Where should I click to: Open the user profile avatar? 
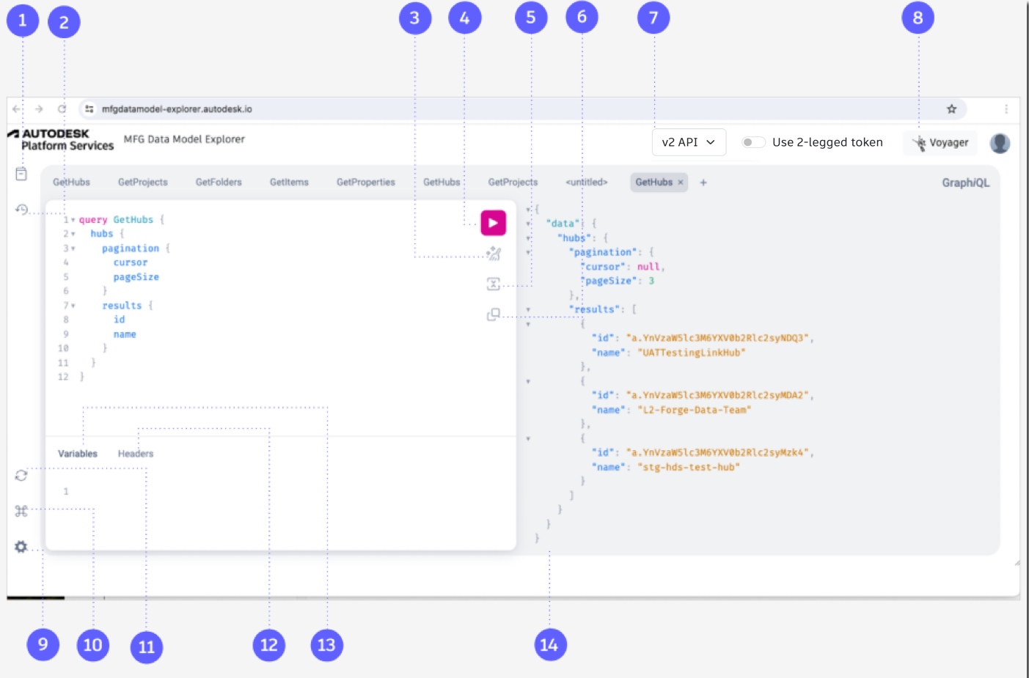[x=1000, y=143]
